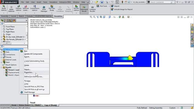Choose Save All Plots as JPEG Files
The image size is (194, 109).
point(34,87)
